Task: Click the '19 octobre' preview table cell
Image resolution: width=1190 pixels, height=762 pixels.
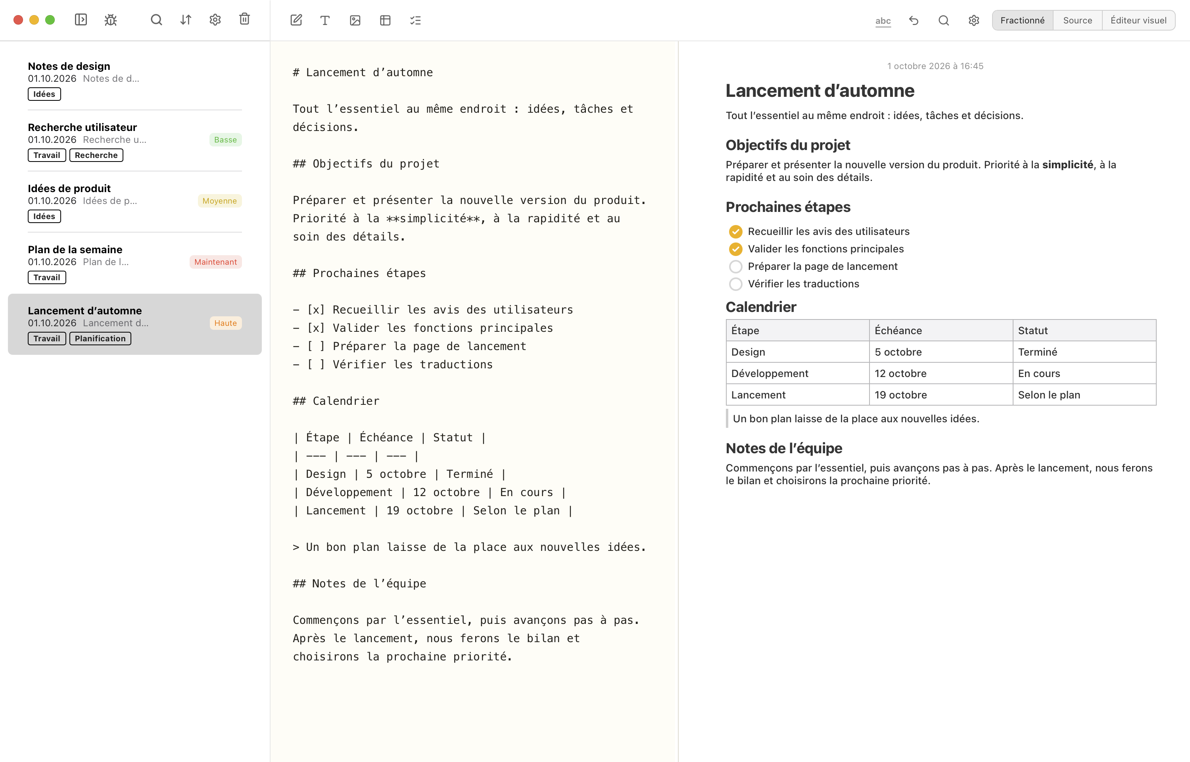Action: [941, 395]
